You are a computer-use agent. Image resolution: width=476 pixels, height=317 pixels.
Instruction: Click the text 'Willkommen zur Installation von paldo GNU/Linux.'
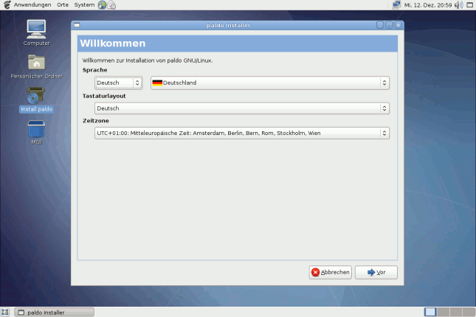(148, 60)
